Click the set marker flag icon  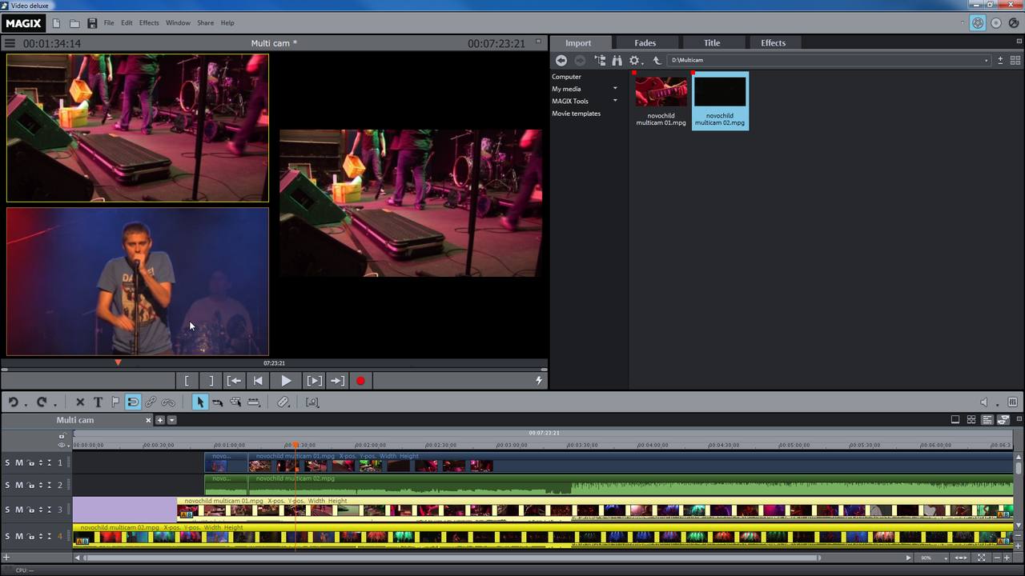point(115,402)
